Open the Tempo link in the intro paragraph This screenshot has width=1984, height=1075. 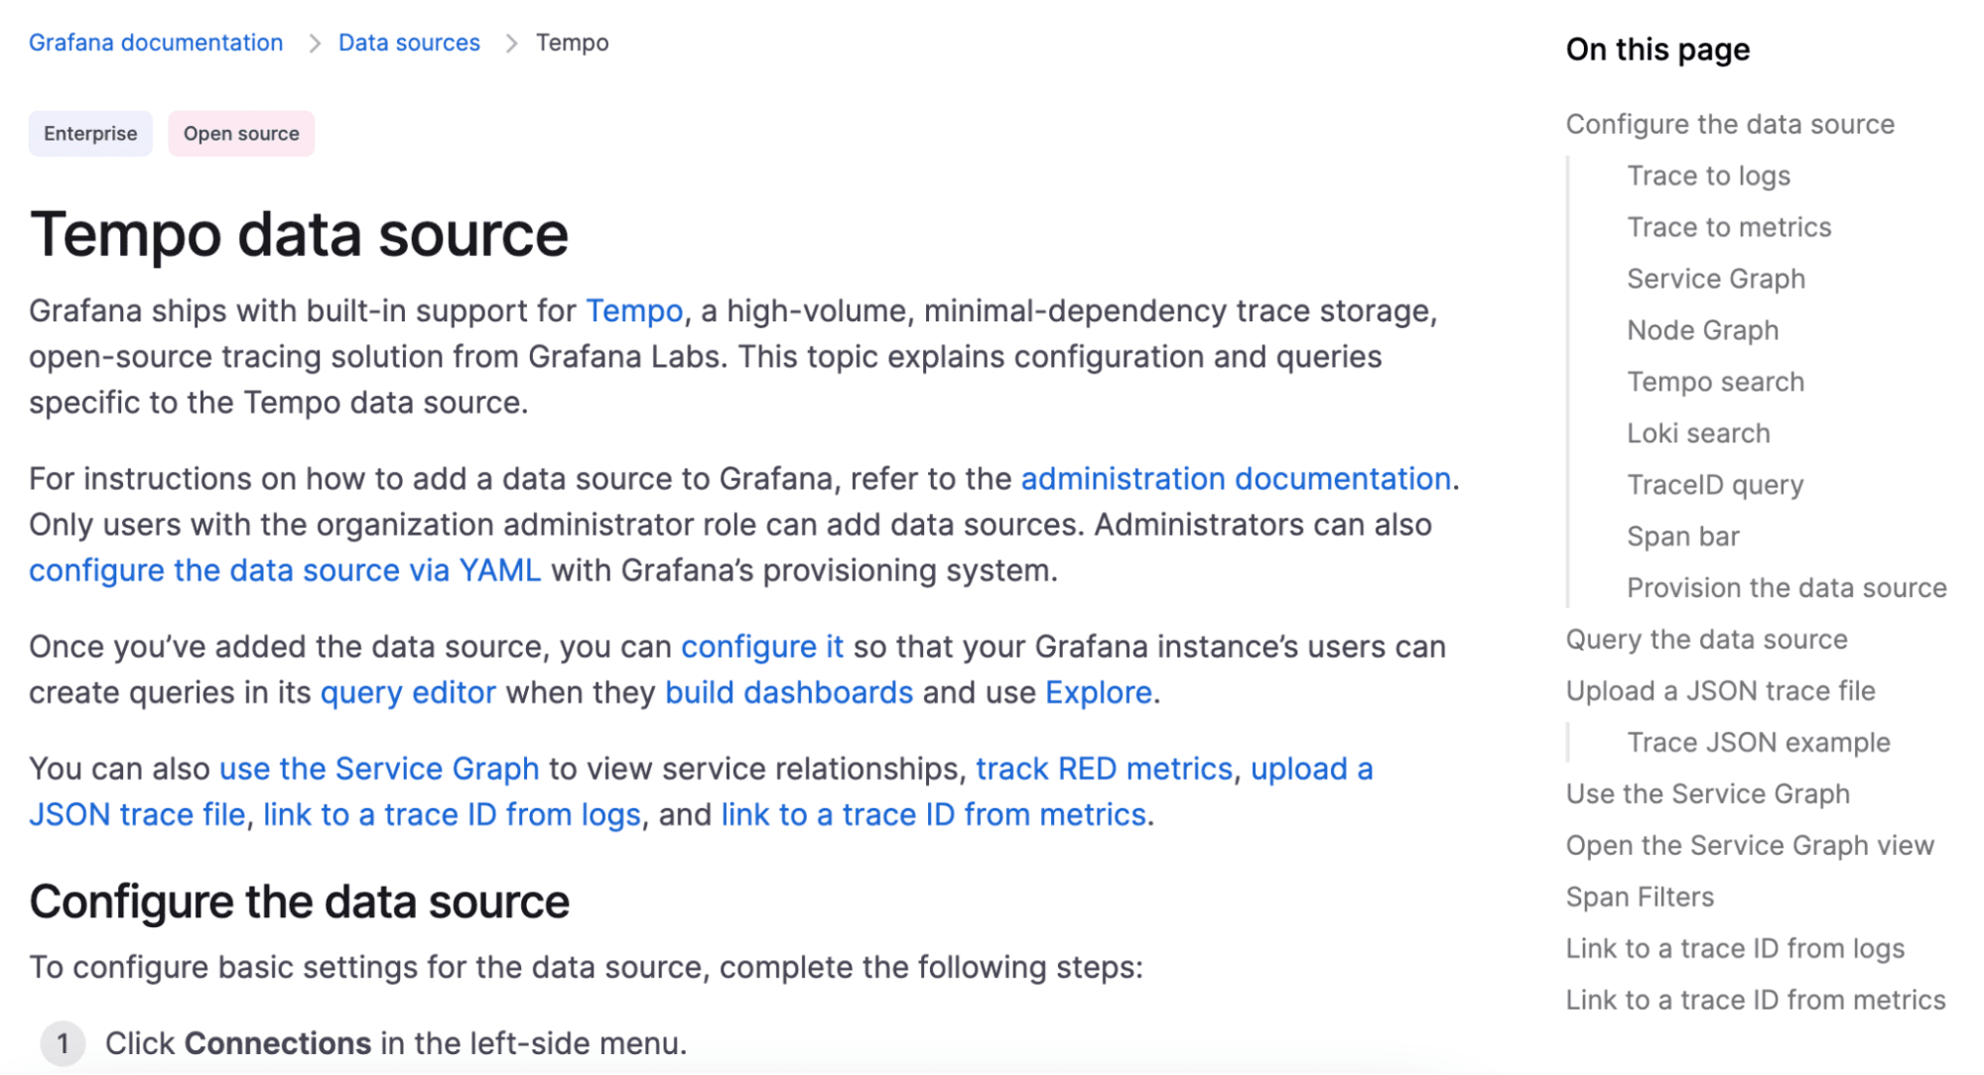[x=632, y=310]
